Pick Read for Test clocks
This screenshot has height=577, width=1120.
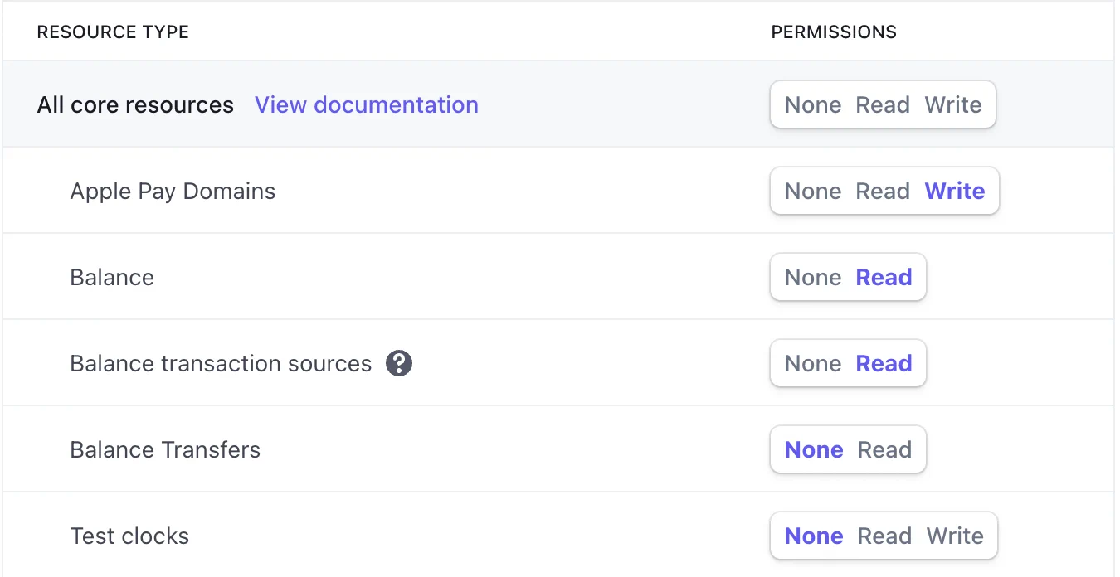[x=884, y=536]
